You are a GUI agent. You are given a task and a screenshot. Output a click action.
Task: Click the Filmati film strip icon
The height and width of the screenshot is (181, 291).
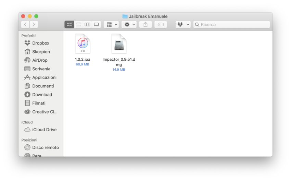27,103
